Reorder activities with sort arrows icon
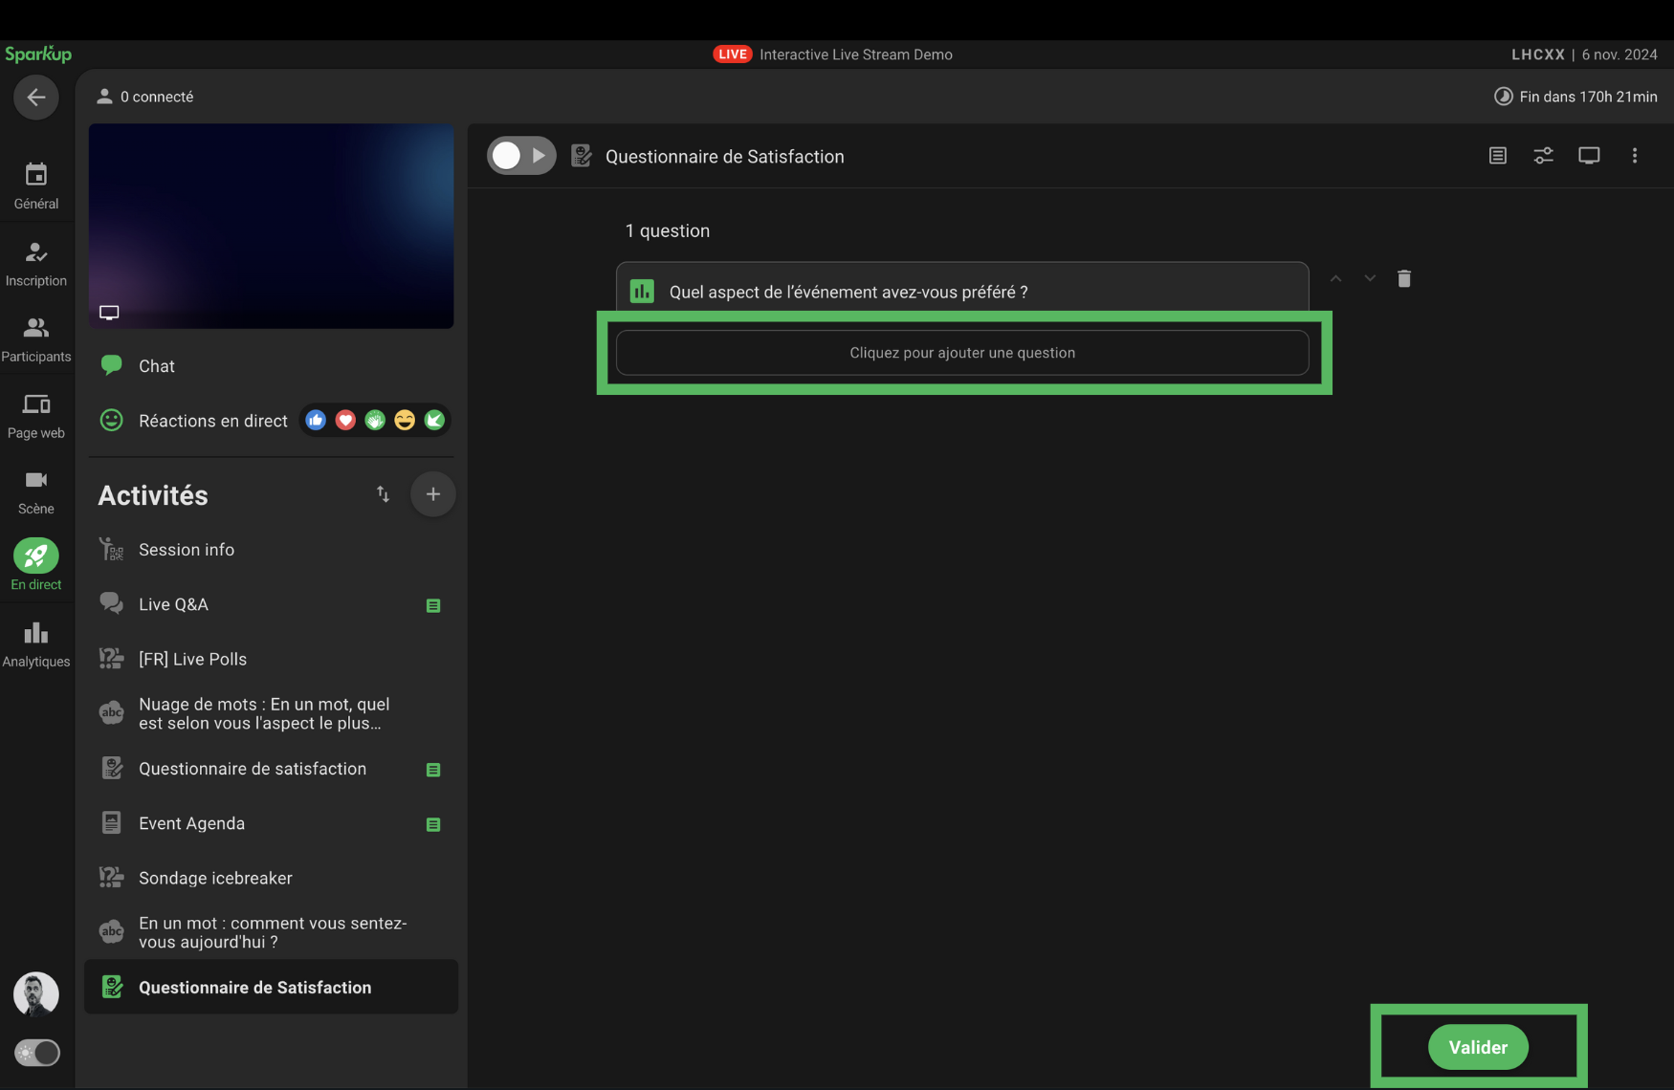The height and width of the screenshot is (1090, 1674). tap(383, 494)
